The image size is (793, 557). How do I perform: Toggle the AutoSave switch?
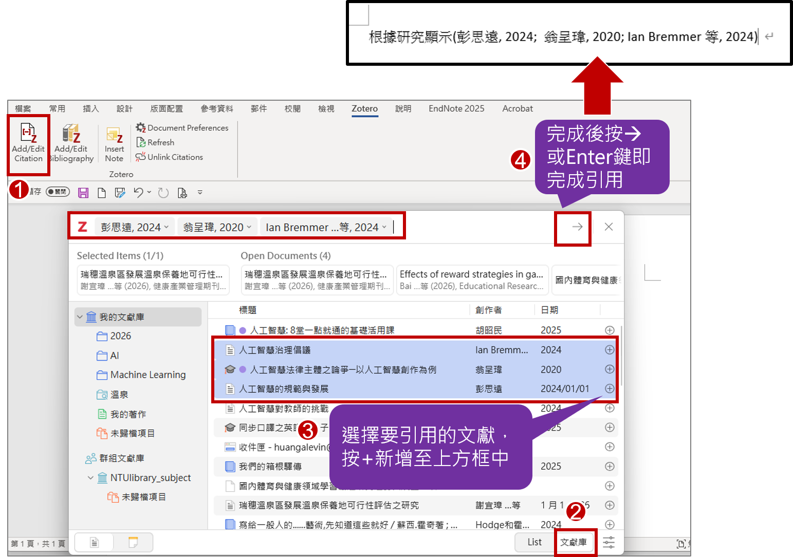(x=58, y=192)
